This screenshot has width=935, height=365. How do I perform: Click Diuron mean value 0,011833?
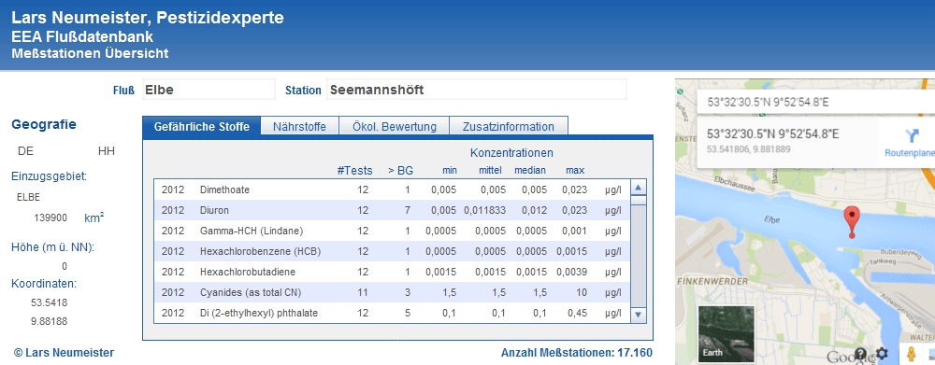[484, 210]
